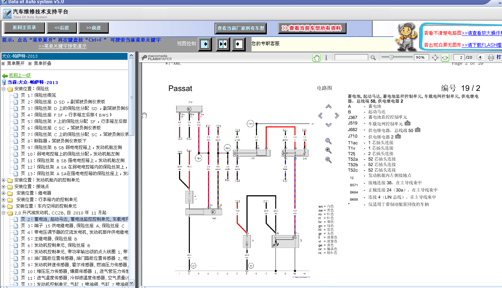The height and width of the screenshot is (288, 502).
Task: Click the mechanic mascot image
Action: pos(406,37)
